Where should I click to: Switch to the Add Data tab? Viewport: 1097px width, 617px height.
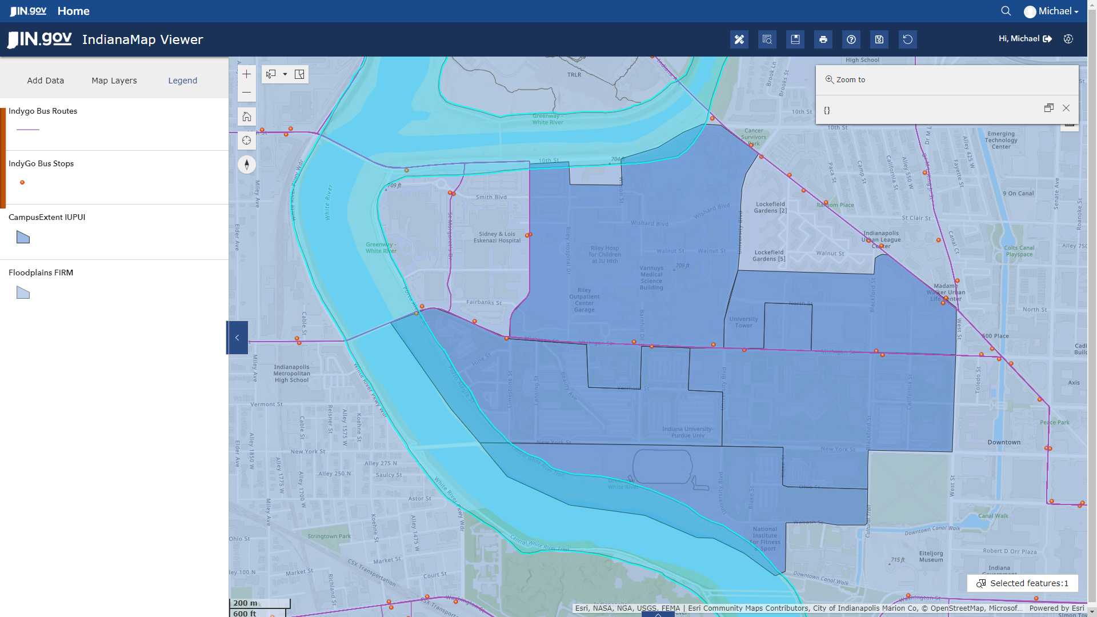click(x=46, y=81)
